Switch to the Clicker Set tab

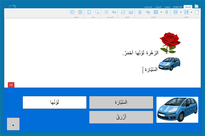177,7
